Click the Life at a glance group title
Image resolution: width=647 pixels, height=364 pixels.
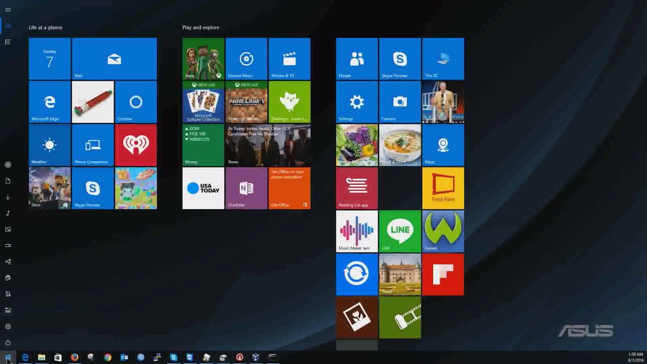point(45,27)
